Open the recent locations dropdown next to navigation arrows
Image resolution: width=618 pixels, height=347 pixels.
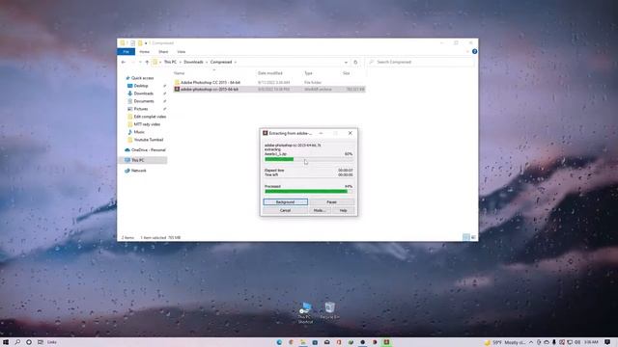pos(140,62)
